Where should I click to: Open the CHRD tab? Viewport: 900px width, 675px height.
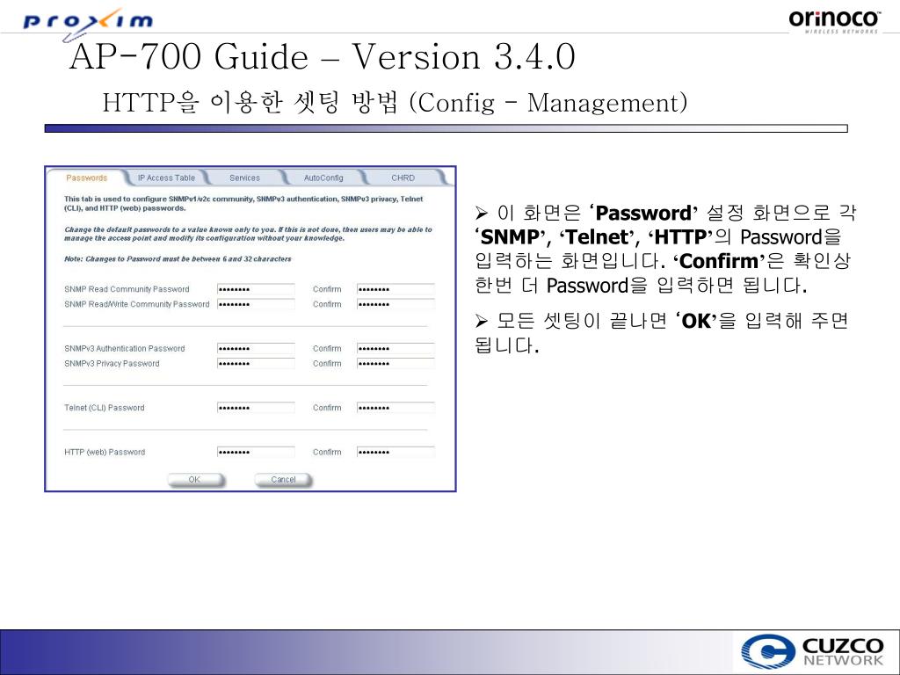point(403,178)
